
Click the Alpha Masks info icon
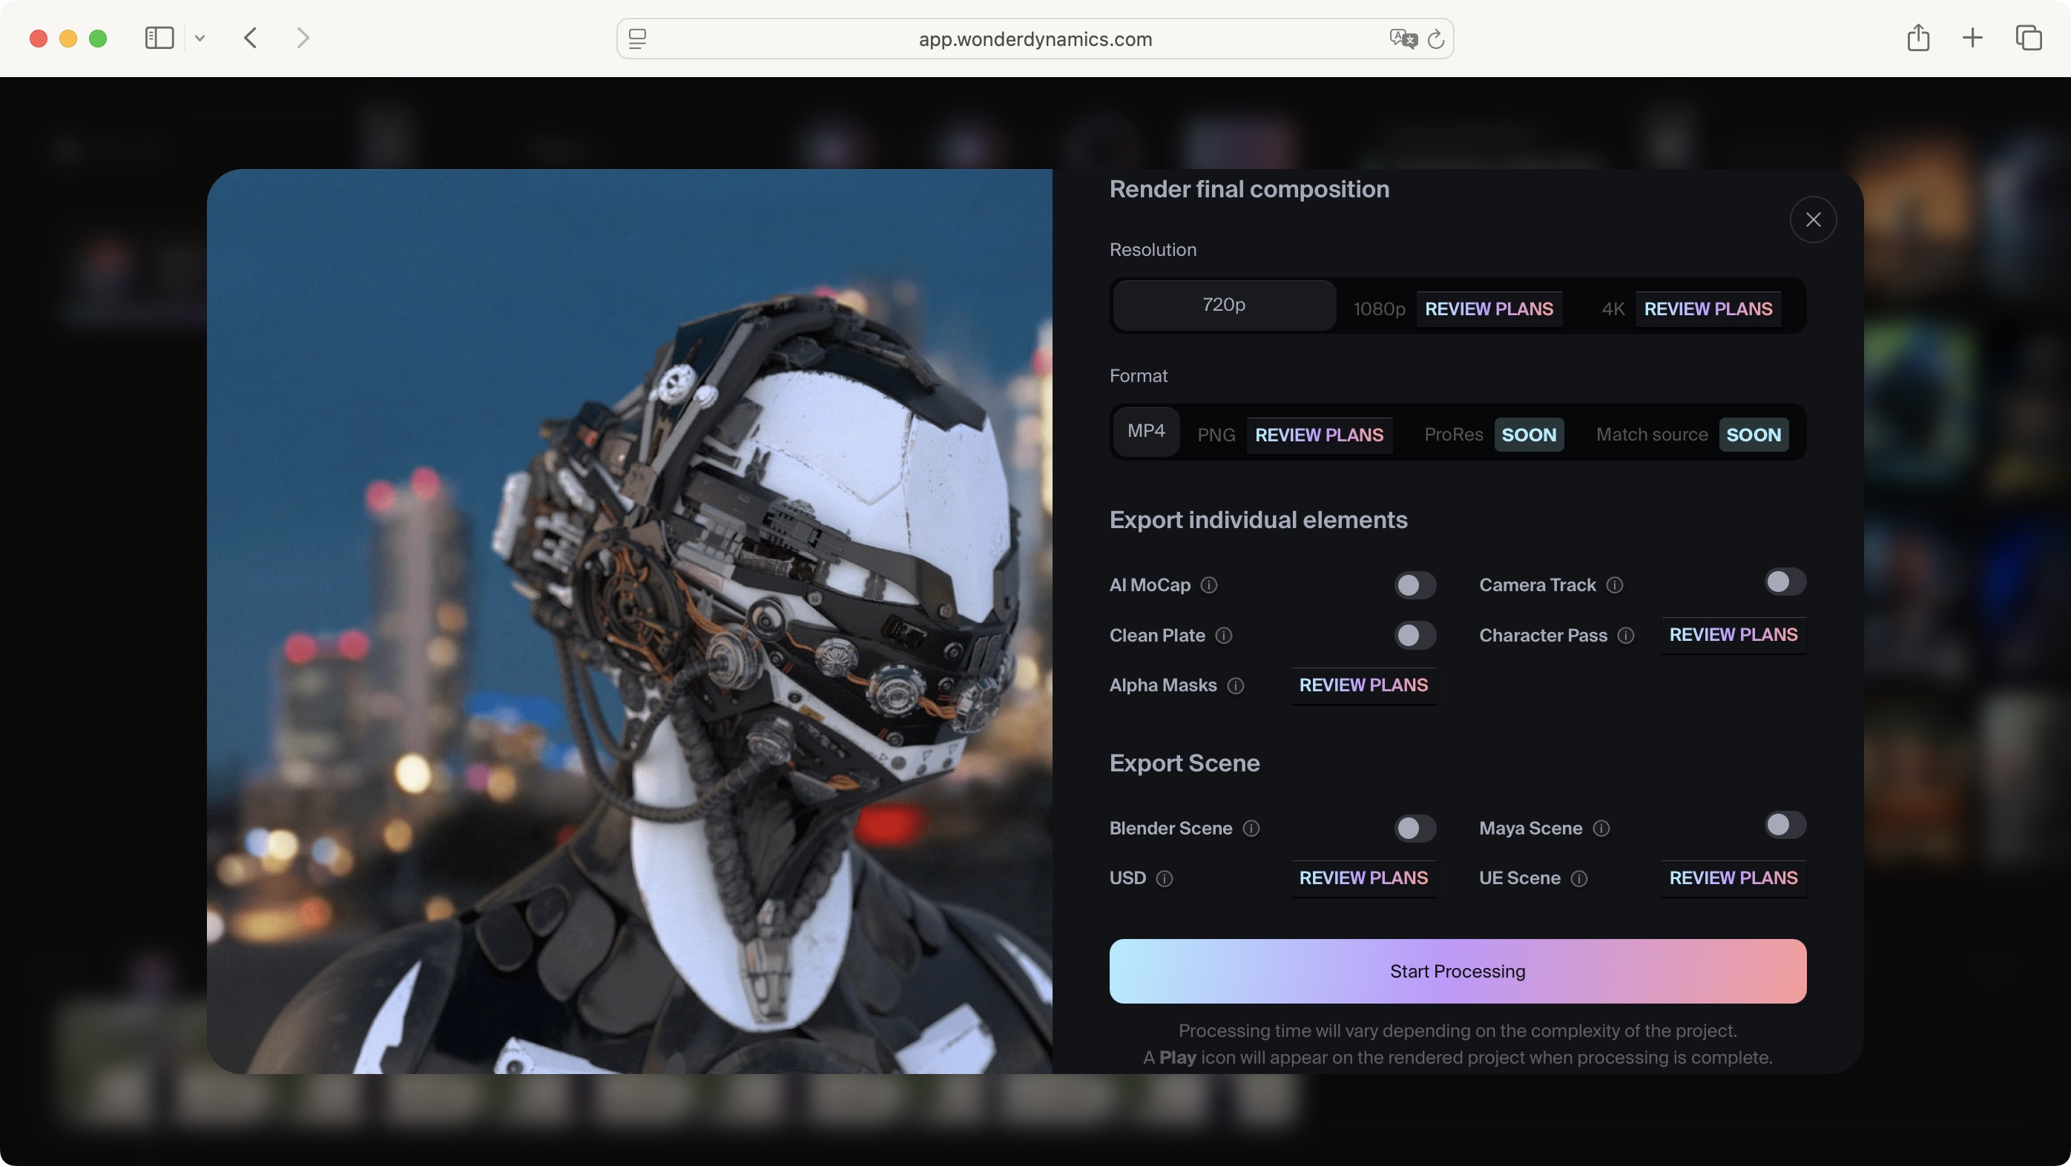click(1236, 686)
